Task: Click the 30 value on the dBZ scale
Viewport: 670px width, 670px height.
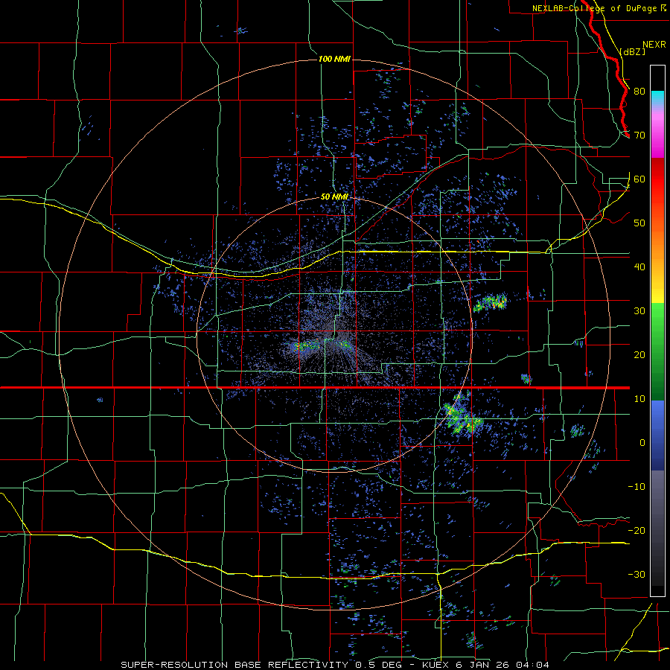Action: (x=639, y=310)
